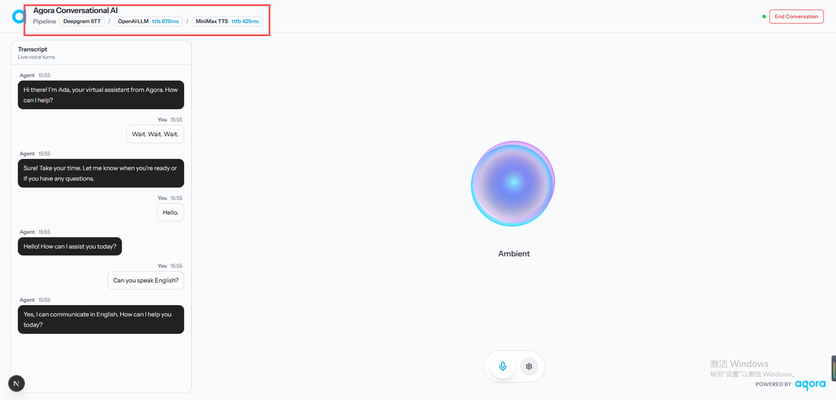Viewport: 836px width, 400px height.
Task: Open the round N avatar button
Action: tap(16, 384)
